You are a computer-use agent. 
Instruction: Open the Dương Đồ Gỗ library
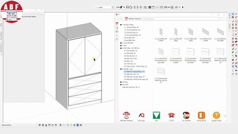201,117
